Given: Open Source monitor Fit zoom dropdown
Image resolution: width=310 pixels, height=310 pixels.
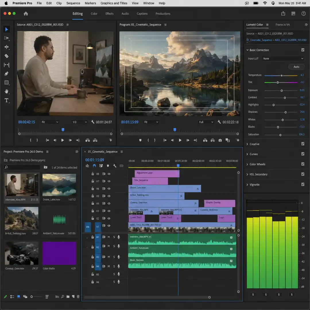Looking at the screenshot, I should coord(50,122).
